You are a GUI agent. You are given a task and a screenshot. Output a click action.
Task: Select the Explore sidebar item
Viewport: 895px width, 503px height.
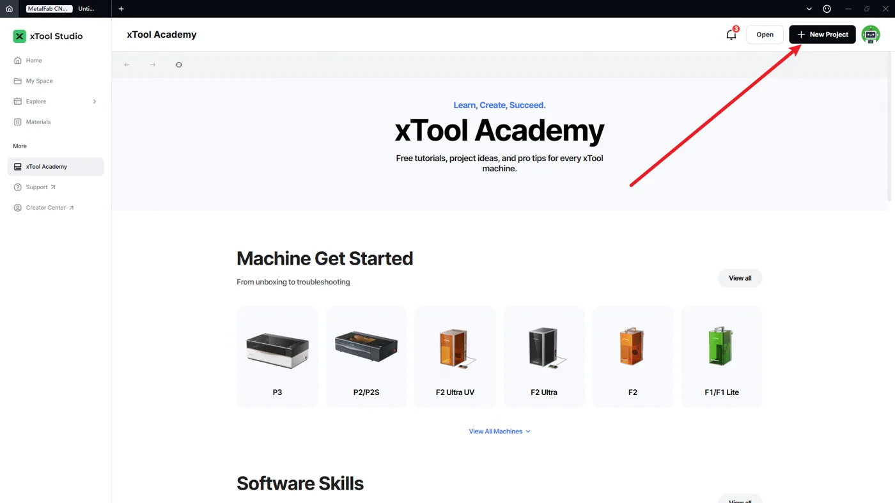[56, 102]
